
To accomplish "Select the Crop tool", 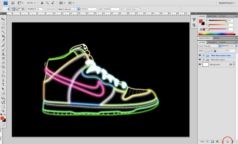I will [x=3, y=36].
